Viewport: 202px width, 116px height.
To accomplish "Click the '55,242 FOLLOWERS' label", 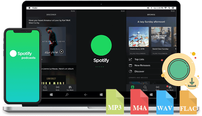I will 138,54.
